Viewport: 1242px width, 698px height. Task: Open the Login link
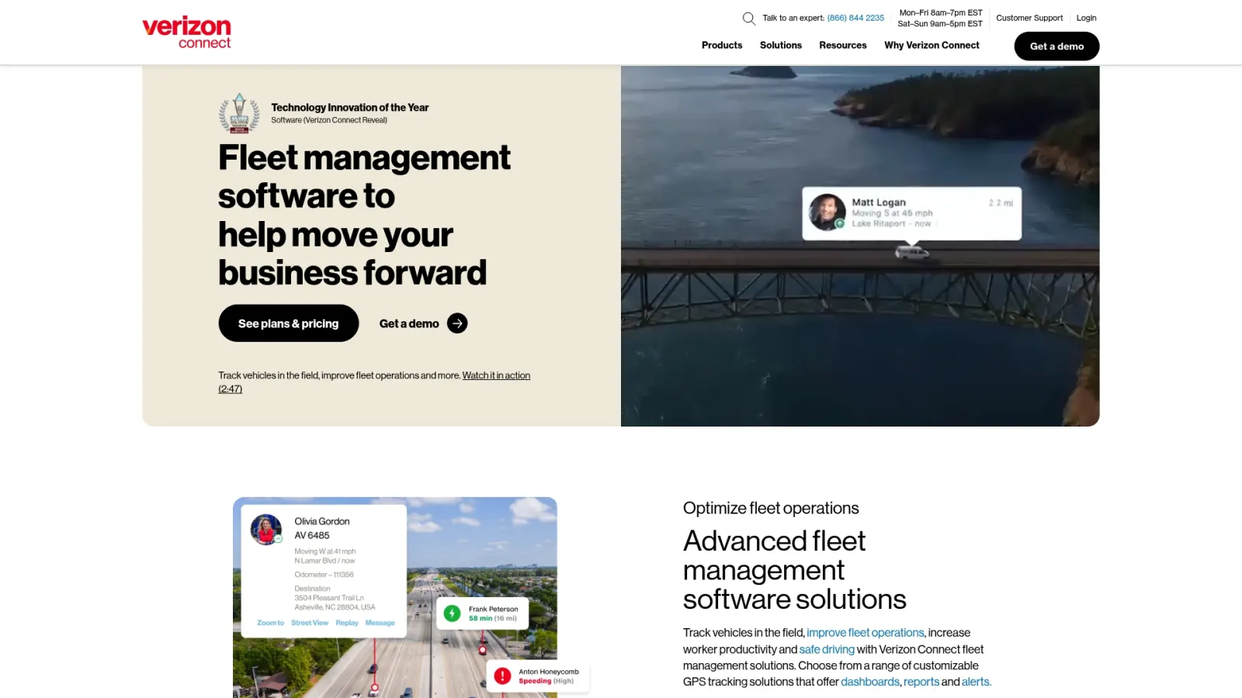[1086, 18]
